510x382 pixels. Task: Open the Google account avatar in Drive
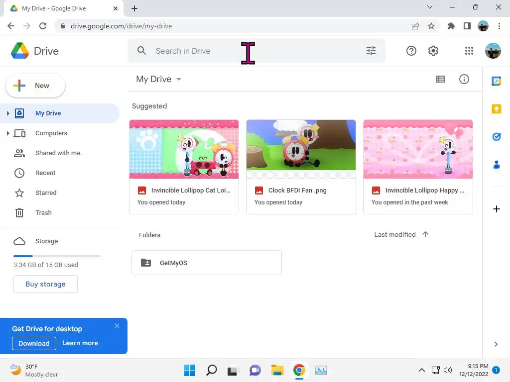[x=493, y=51]
